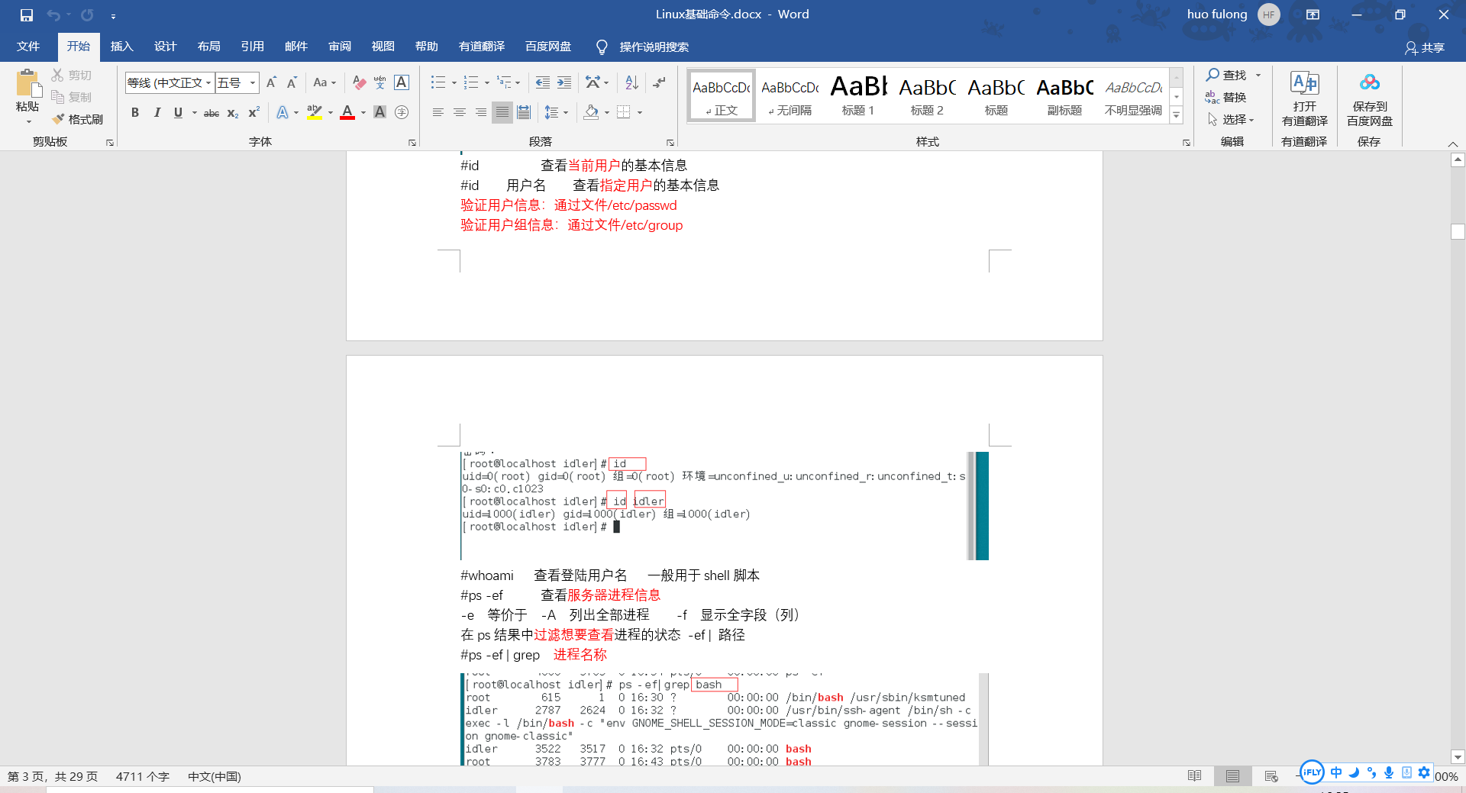The height and width of the screenshot is (793, 1466).
Task: Expand the Change Case (Aa) menu
Action: (x=325, y=82)
